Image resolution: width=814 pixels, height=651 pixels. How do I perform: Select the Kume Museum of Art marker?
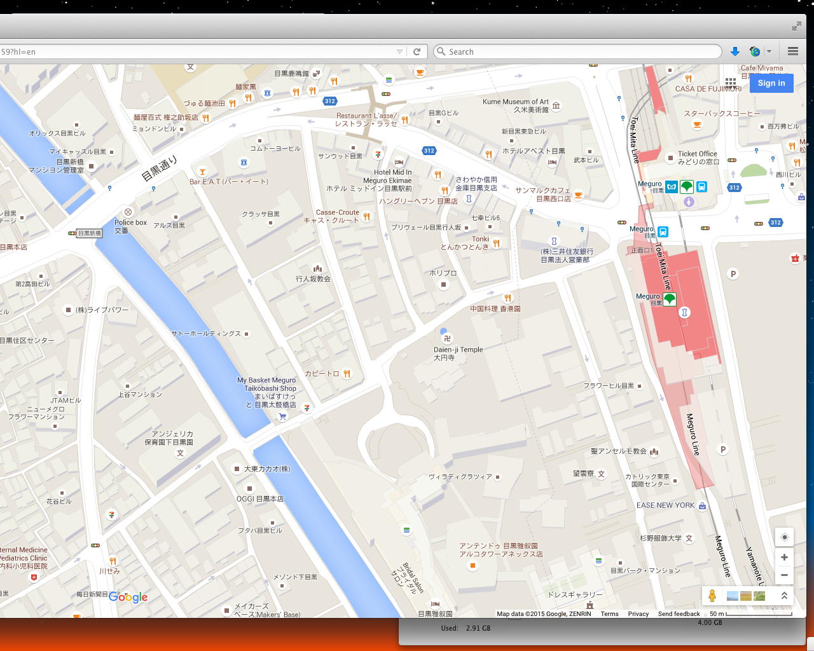point(556,106)
